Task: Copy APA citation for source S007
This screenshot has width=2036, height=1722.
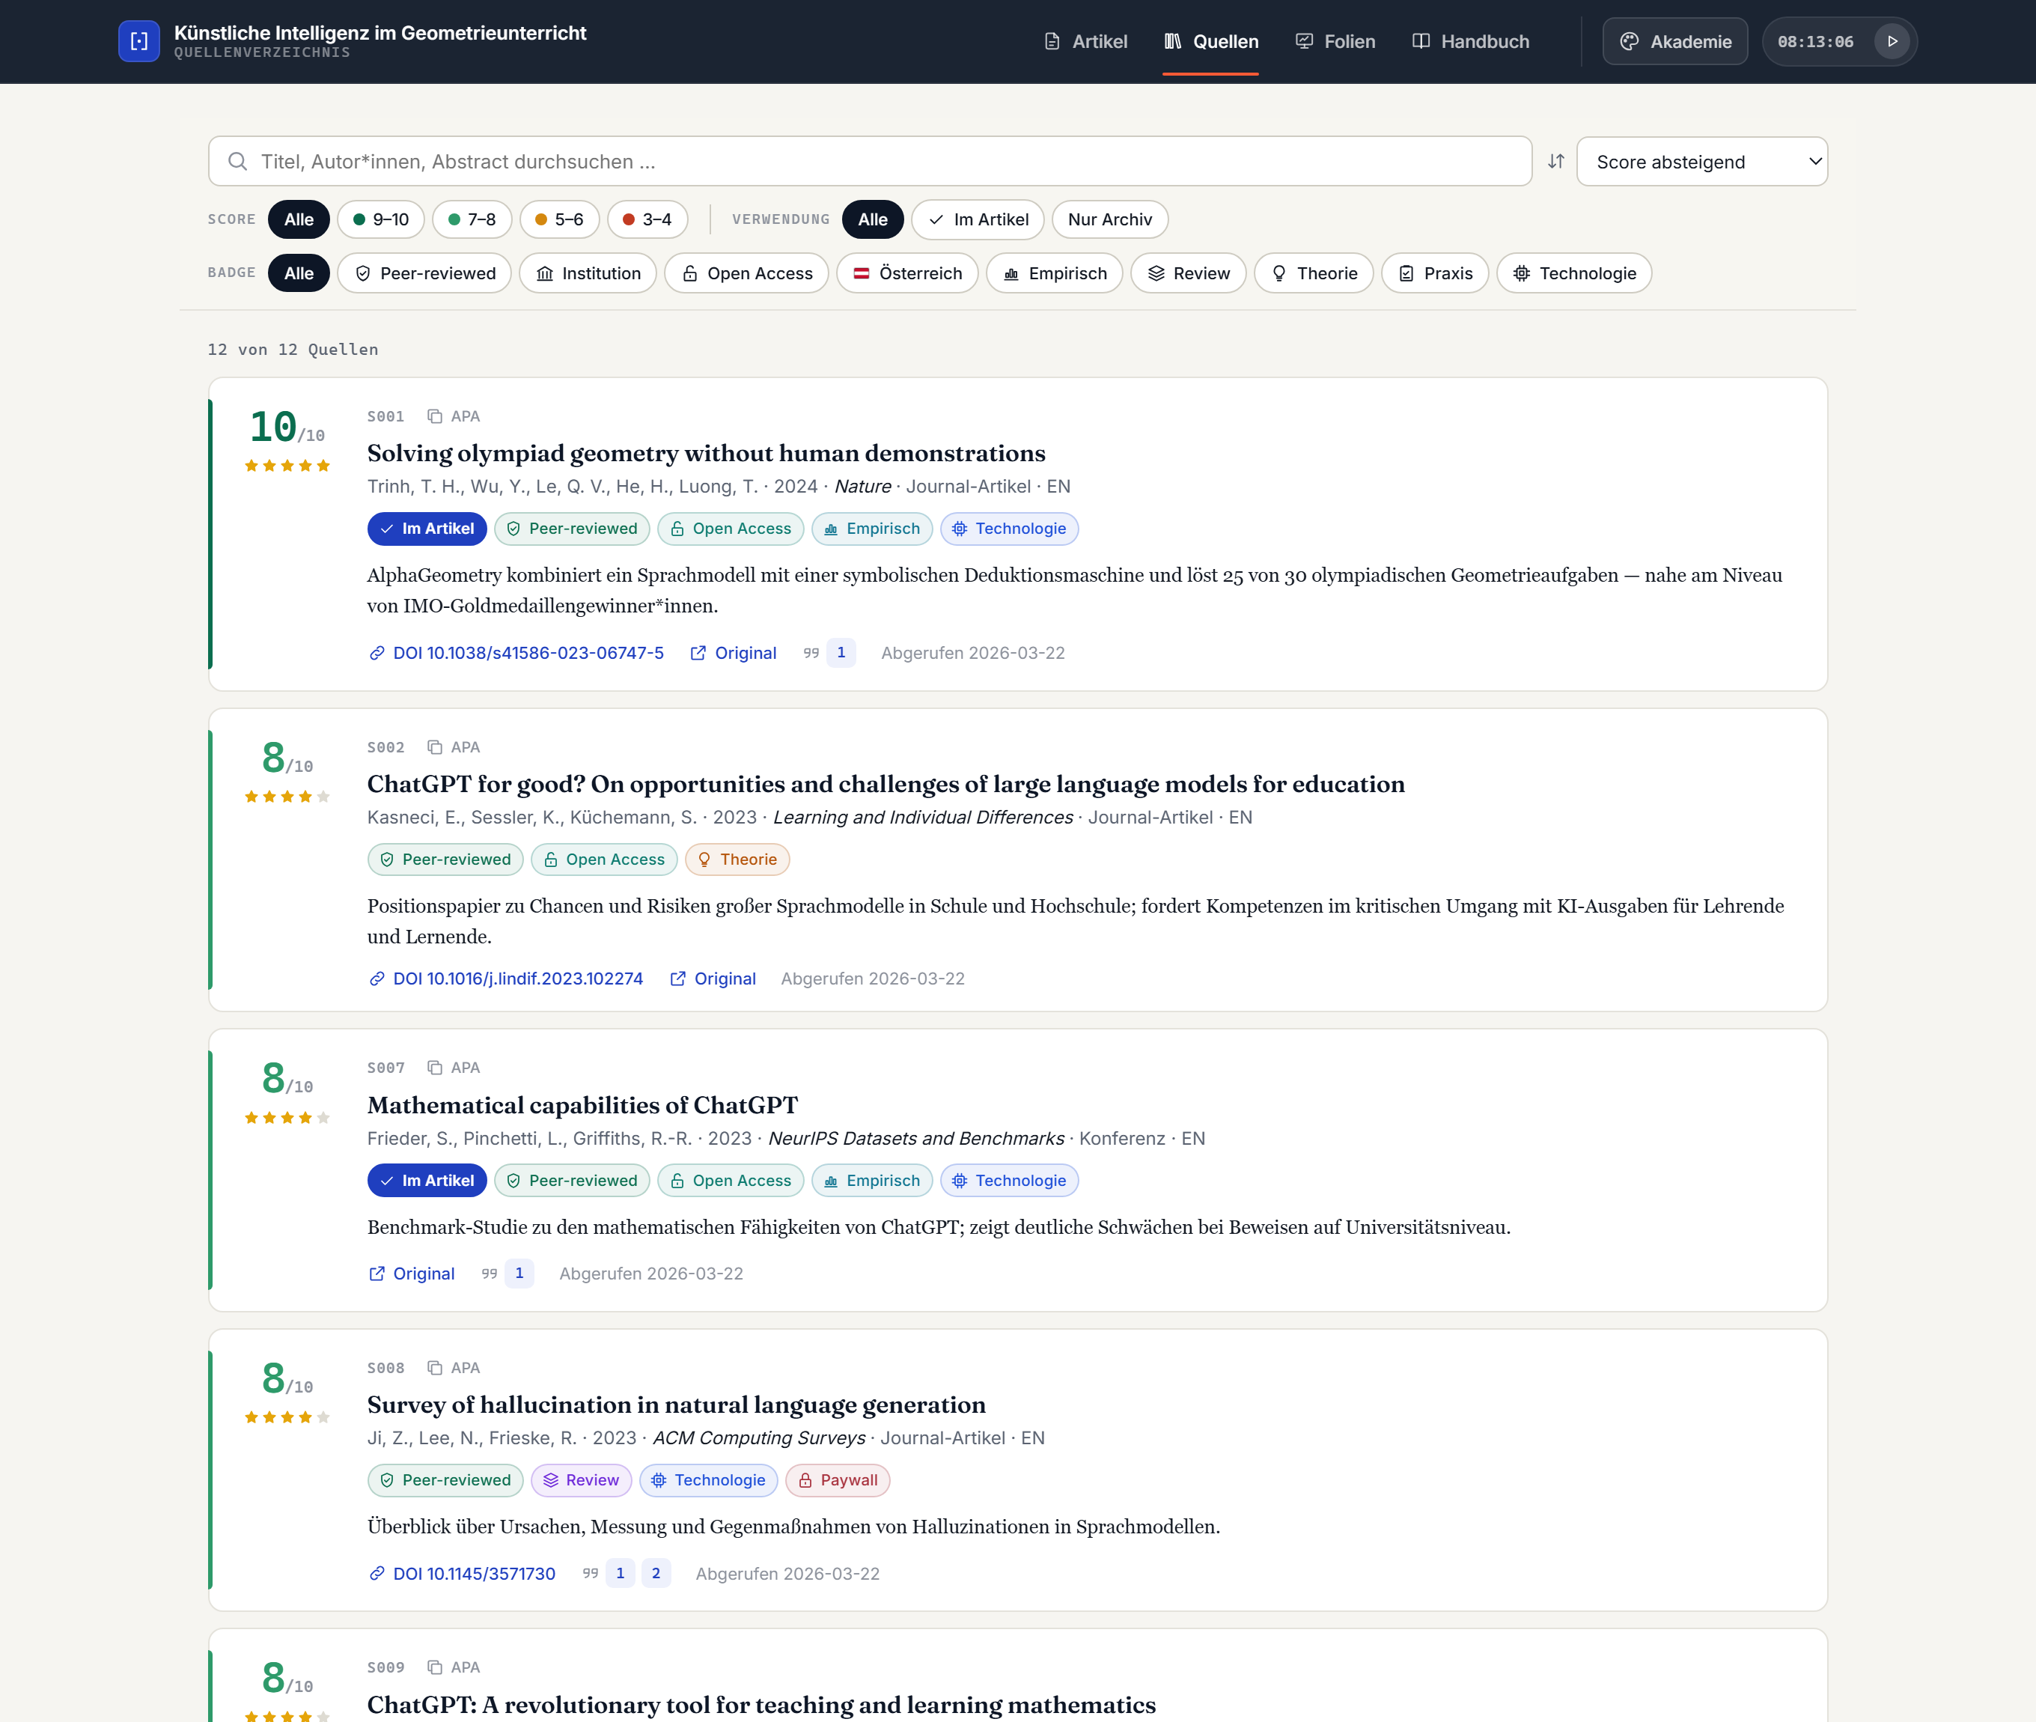Action: [454, 1068]
